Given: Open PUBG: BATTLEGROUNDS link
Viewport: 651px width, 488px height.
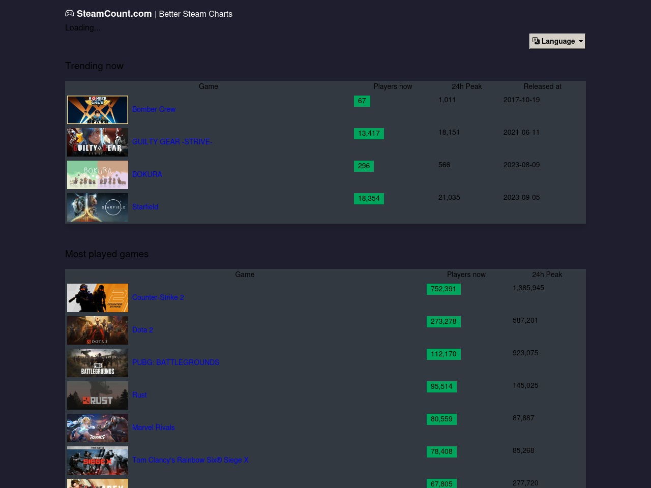Looking at the screenshot, I should [x=175, y=362].
